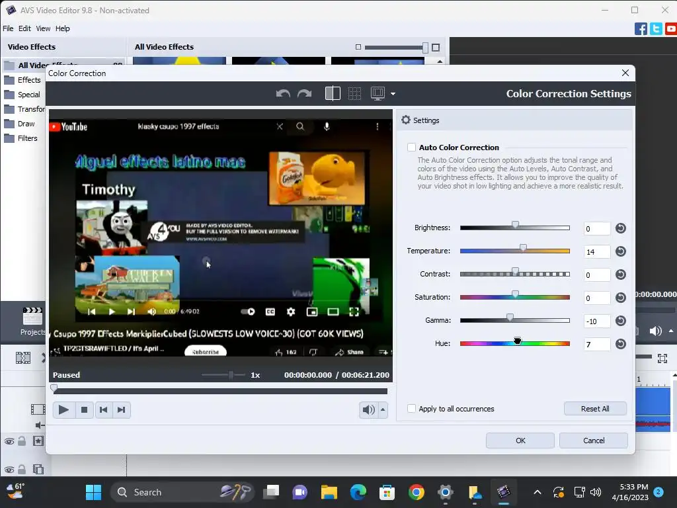Open the File menu
Image resolution: width=677 pixels, height=508 pixels.
[x=8, y=28]
